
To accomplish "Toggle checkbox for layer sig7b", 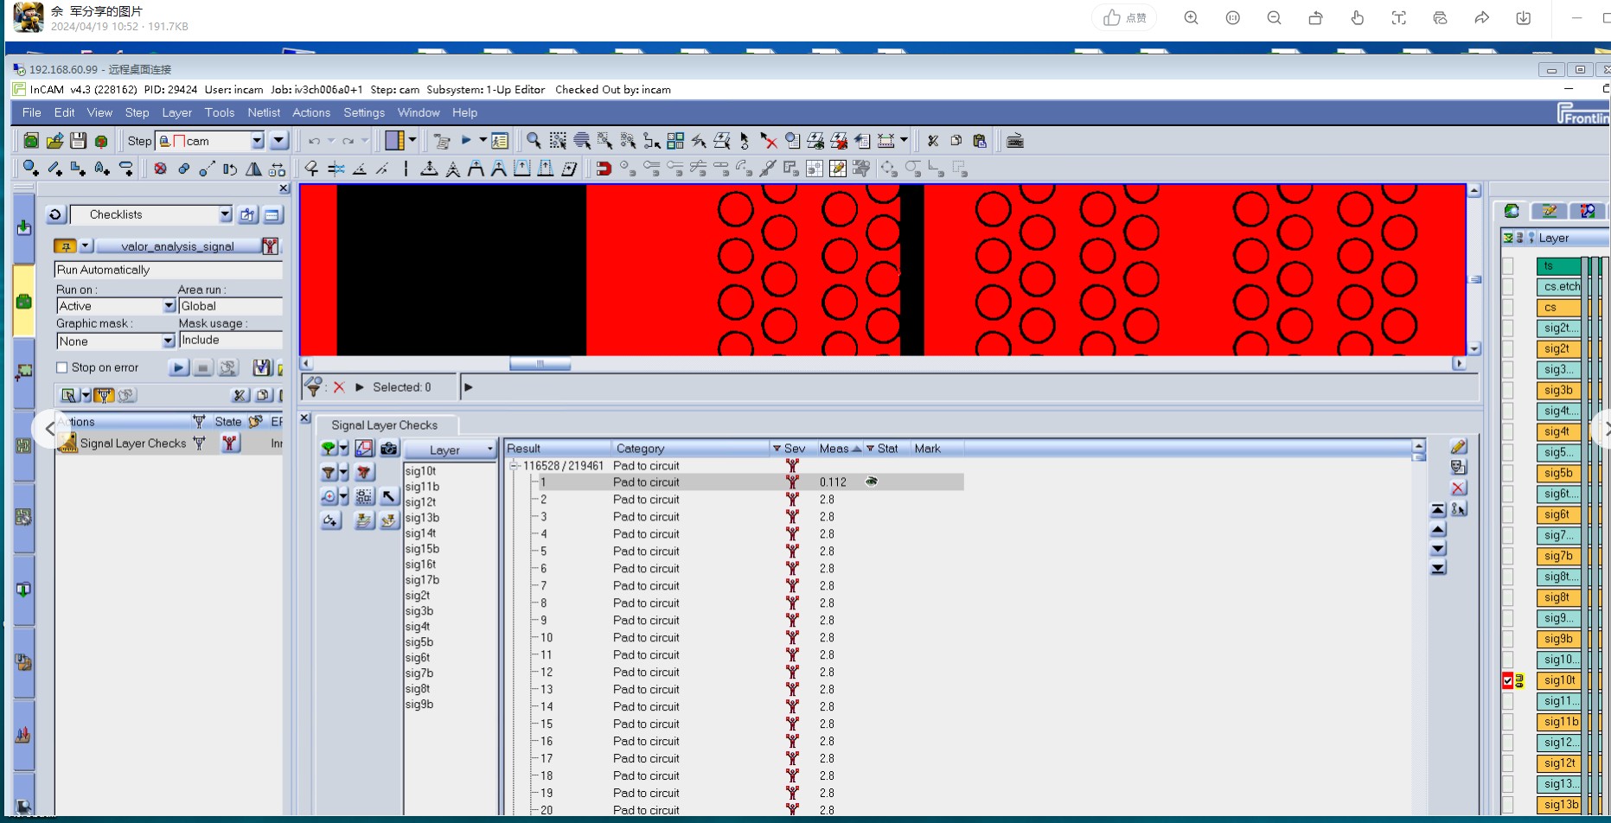I will coord(1508,556).
